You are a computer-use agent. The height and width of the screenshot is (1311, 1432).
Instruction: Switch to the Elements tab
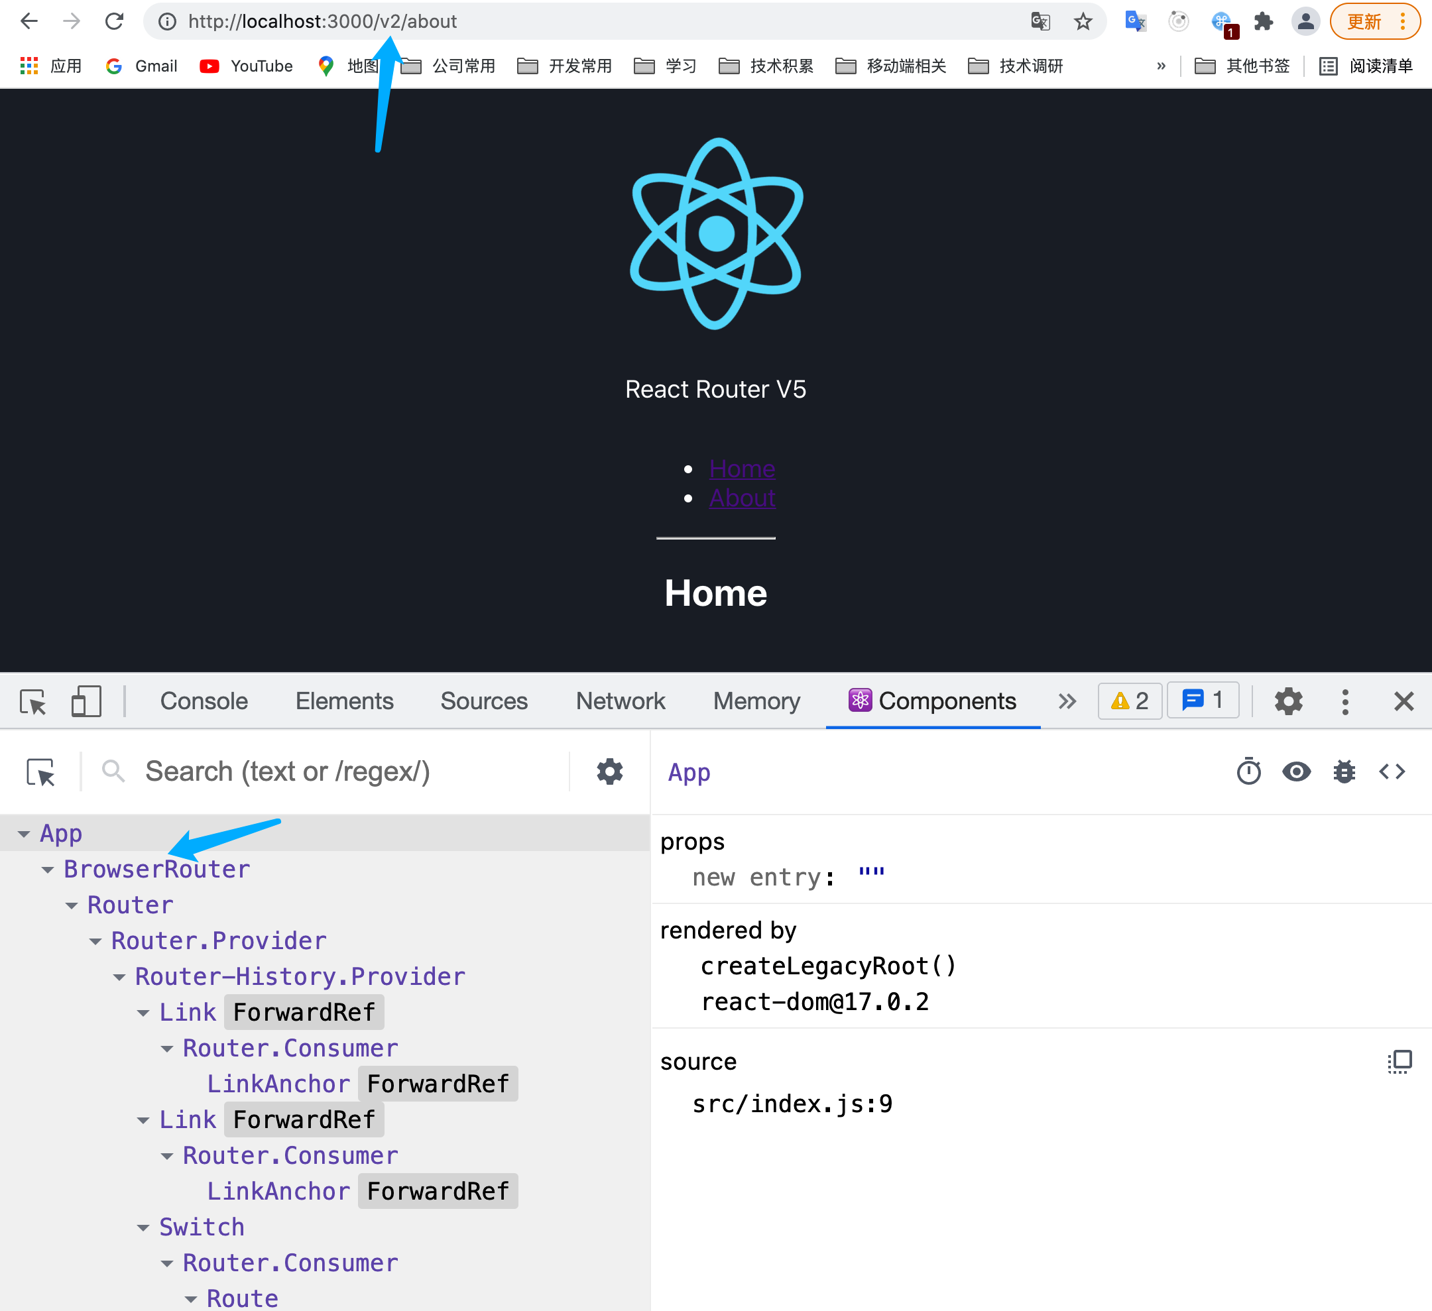tap(345, 701)
